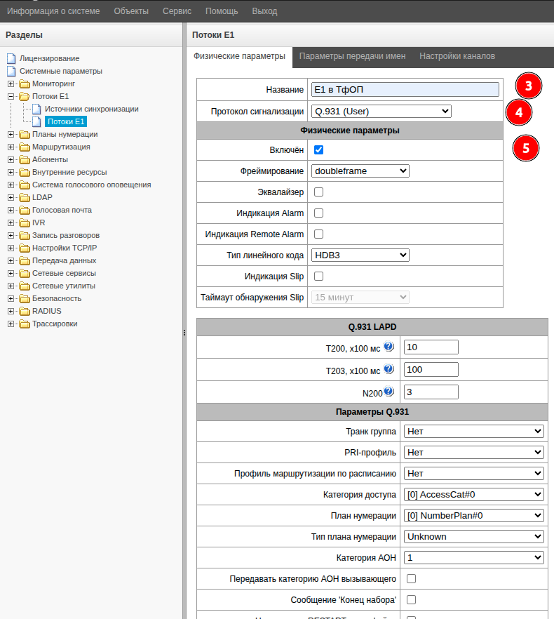Click the help icon beside N200
Screen dimensions: 554x619
point(389,392)
